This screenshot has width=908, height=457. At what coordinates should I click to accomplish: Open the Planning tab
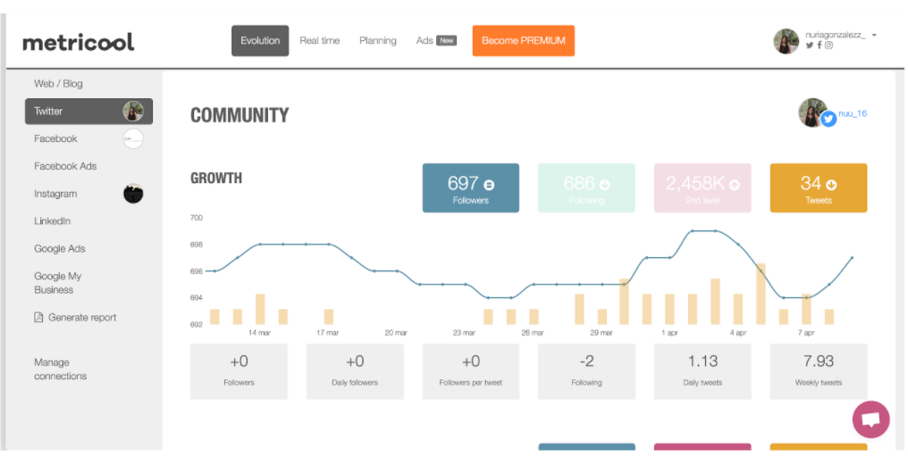click(377, 40)
